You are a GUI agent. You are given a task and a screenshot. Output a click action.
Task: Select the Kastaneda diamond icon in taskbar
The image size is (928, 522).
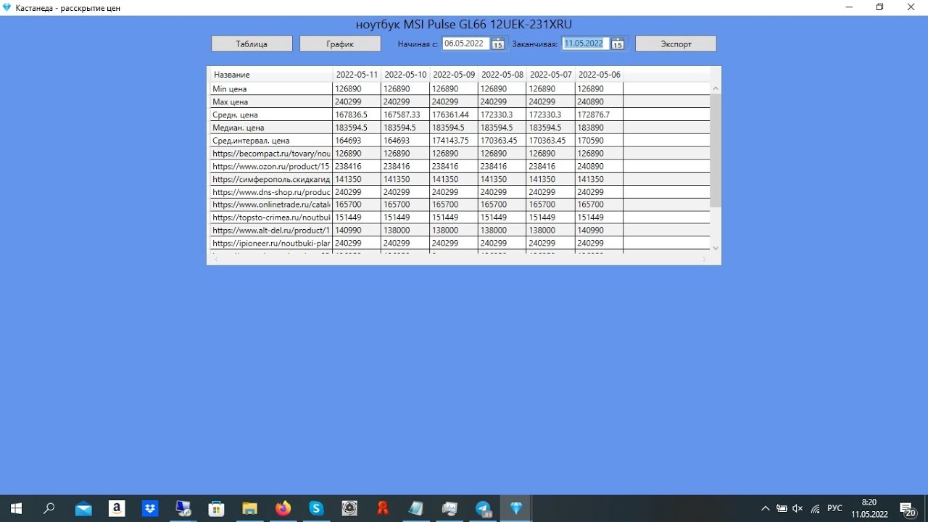click(516, 509)
